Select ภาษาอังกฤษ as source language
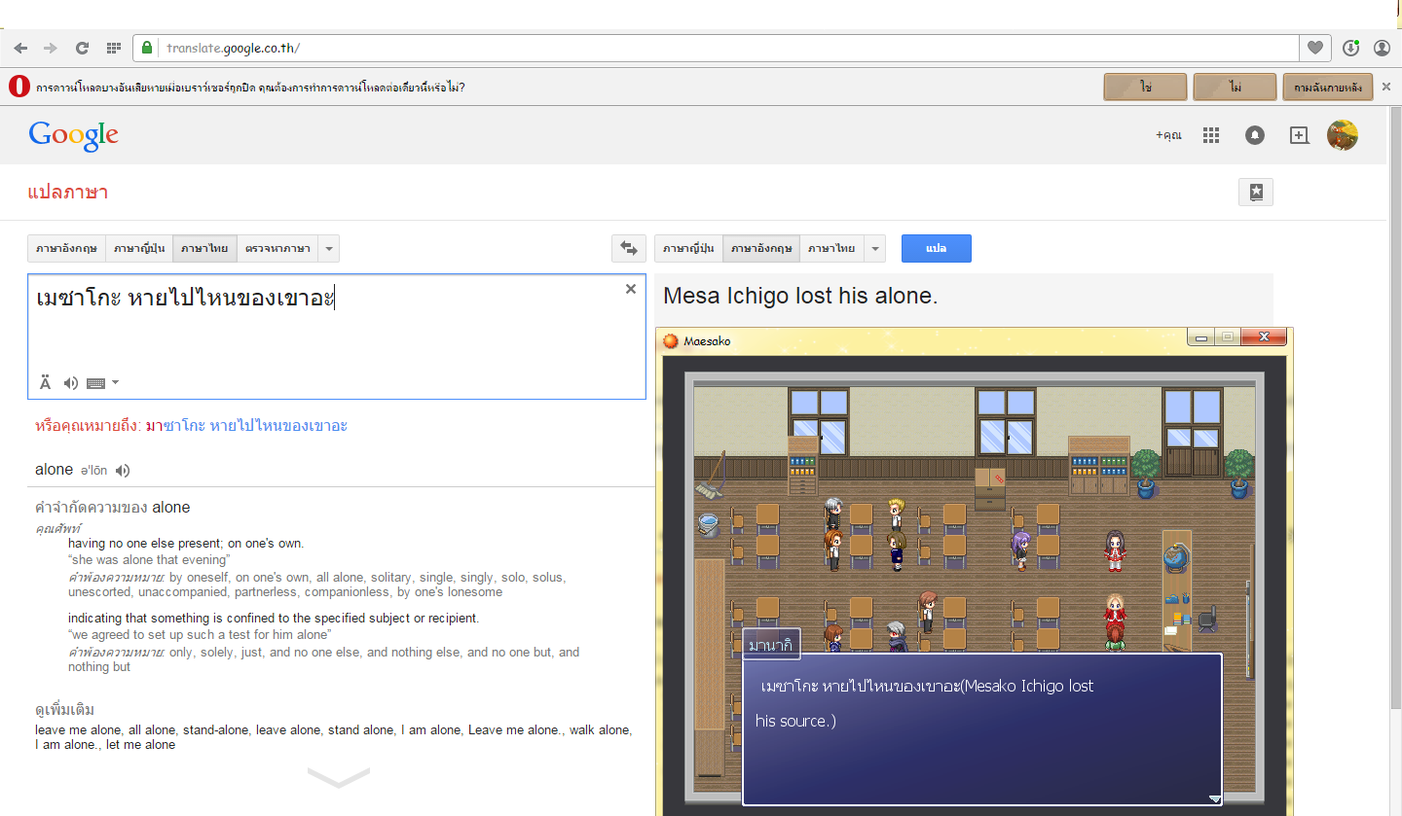The image size is (1402, 816). [x=66, y=249]
